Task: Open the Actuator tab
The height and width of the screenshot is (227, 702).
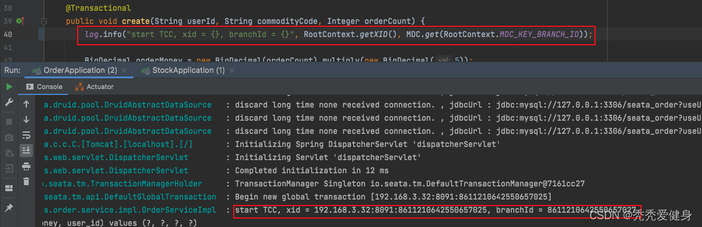Action: (94, 87)
